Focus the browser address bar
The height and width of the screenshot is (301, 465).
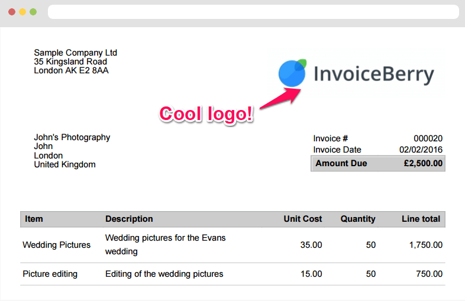click(x=253, y=12)
